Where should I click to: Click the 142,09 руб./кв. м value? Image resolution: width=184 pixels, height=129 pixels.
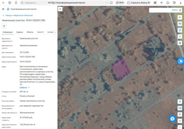(27, 124)
